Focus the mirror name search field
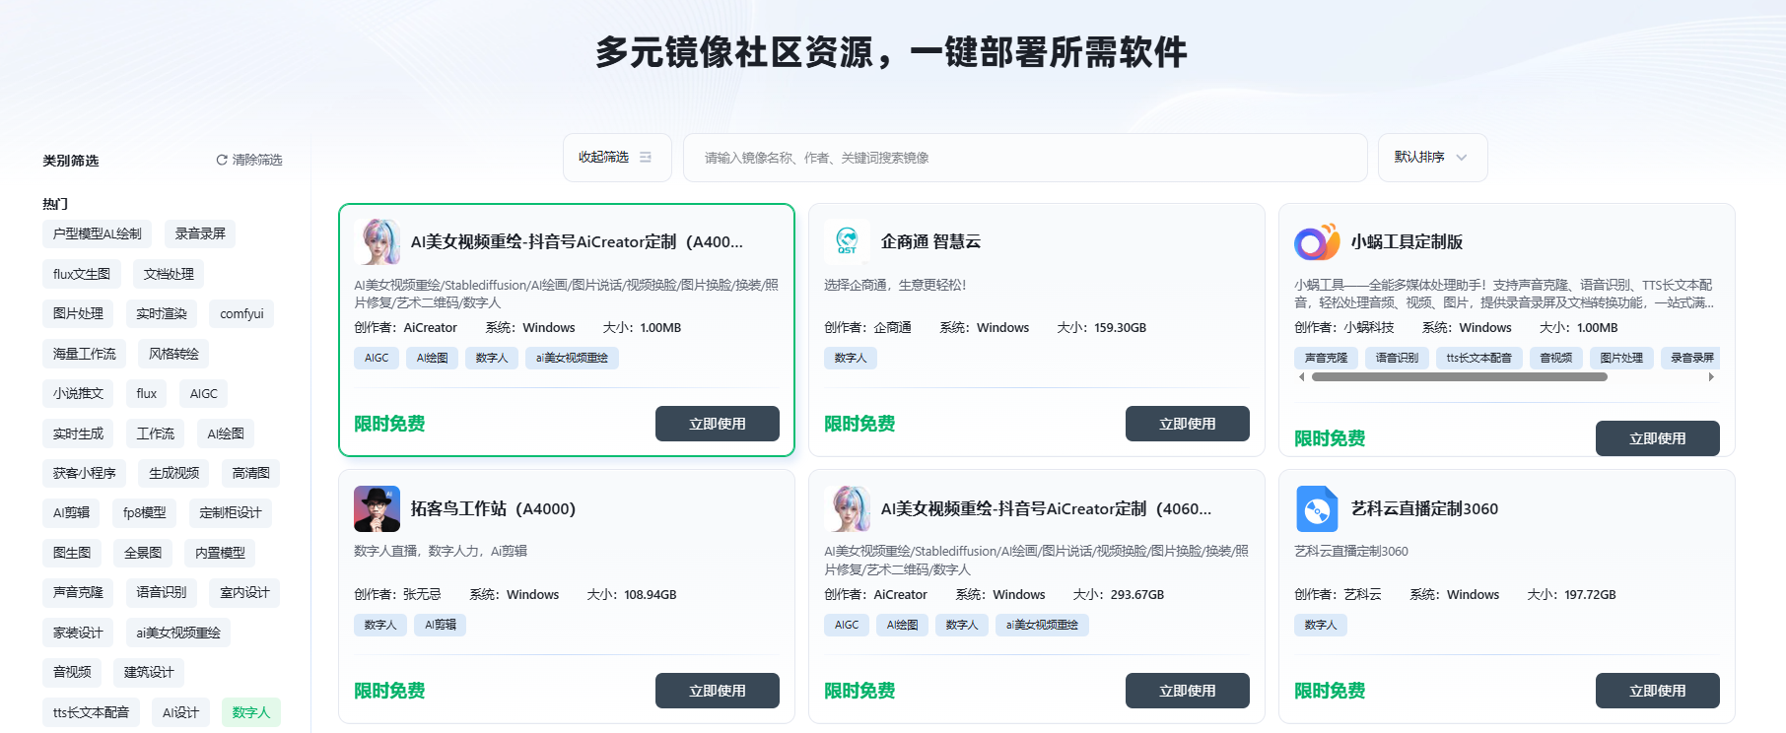Screen dimensions: 1786x733 (1025, 158)
